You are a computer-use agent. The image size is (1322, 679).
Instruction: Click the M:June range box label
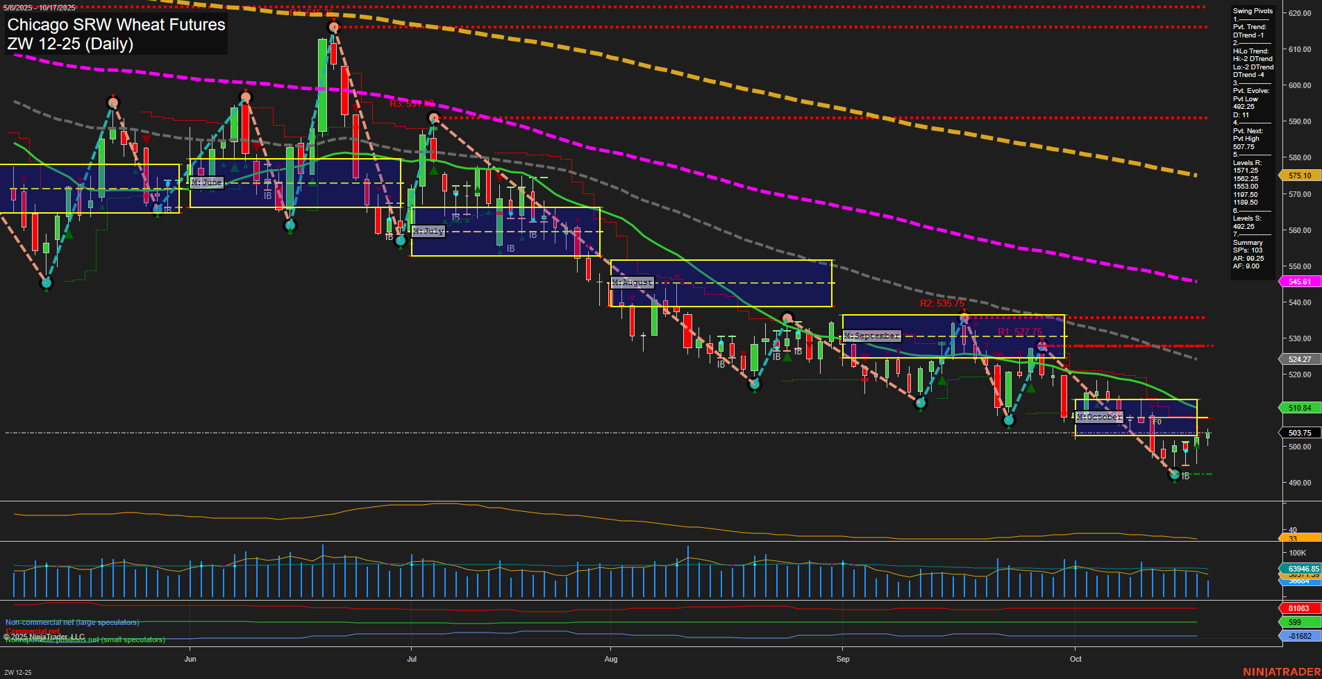click(206, 182)
